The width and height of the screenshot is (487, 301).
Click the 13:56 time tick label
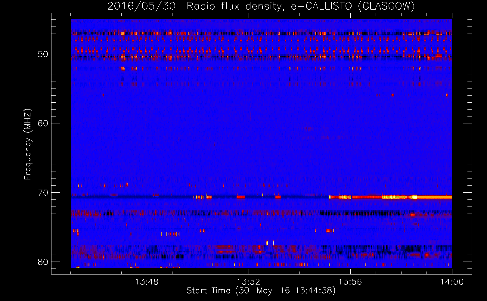[350, 282]
